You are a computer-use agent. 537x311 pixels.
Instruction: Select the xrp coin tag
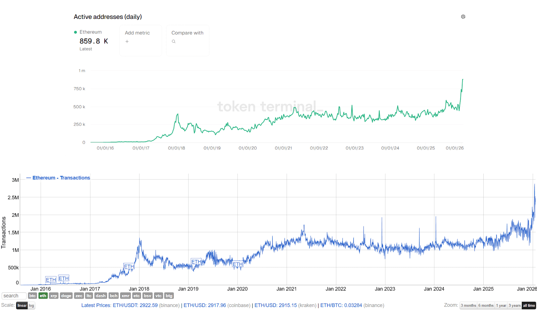(54, 296)
